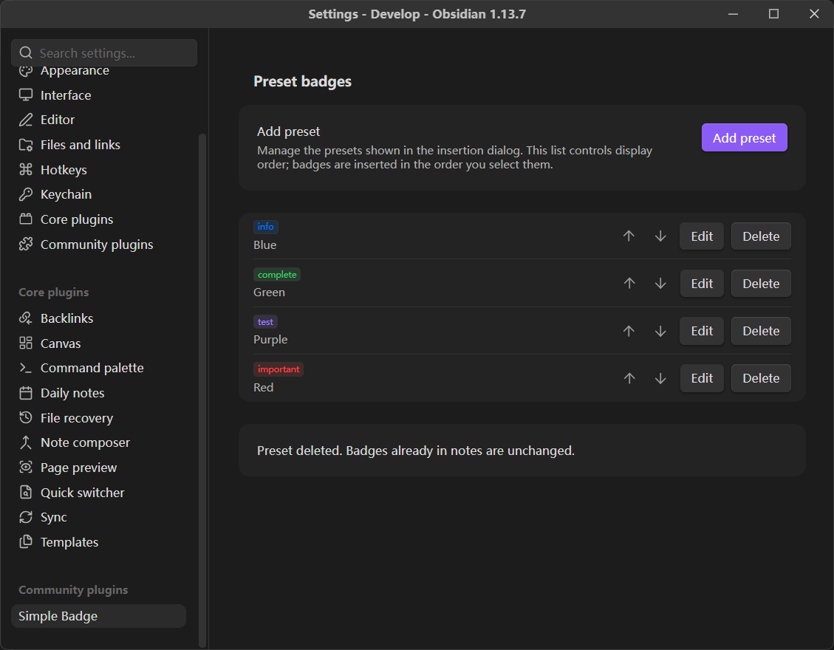The width and height of the screenshot is (834, 650).
Task: Open Page preview plugin settings
Action: [98, 467]
